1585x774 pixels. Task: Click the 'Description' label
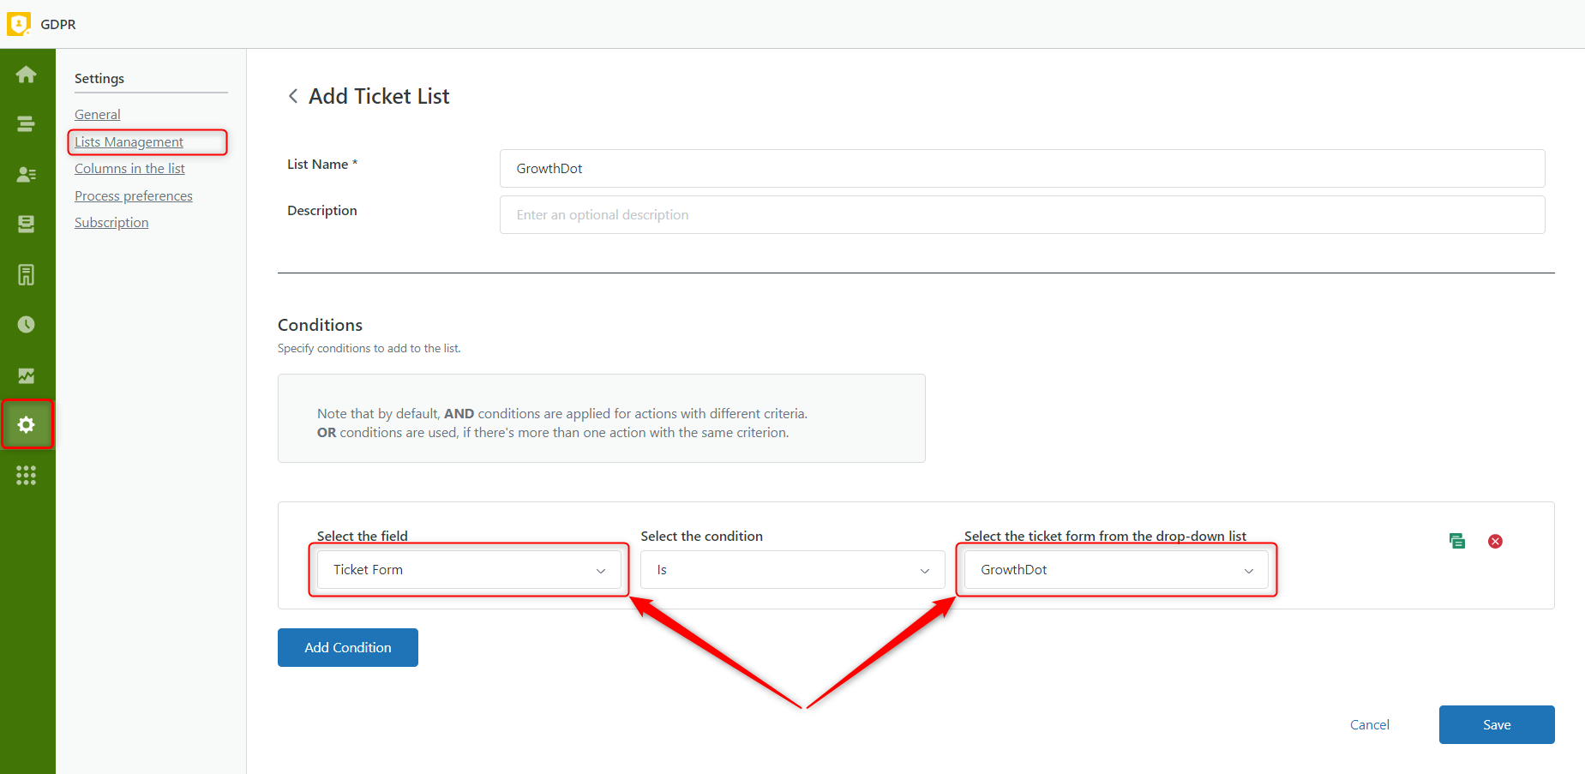322,211
